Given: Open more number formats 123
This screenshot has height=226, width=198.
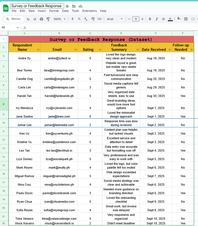Looking at the screenshot, I should (99, 19).
